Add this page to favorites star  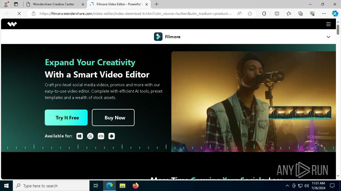pyautogui.click(x=250, y=14)
